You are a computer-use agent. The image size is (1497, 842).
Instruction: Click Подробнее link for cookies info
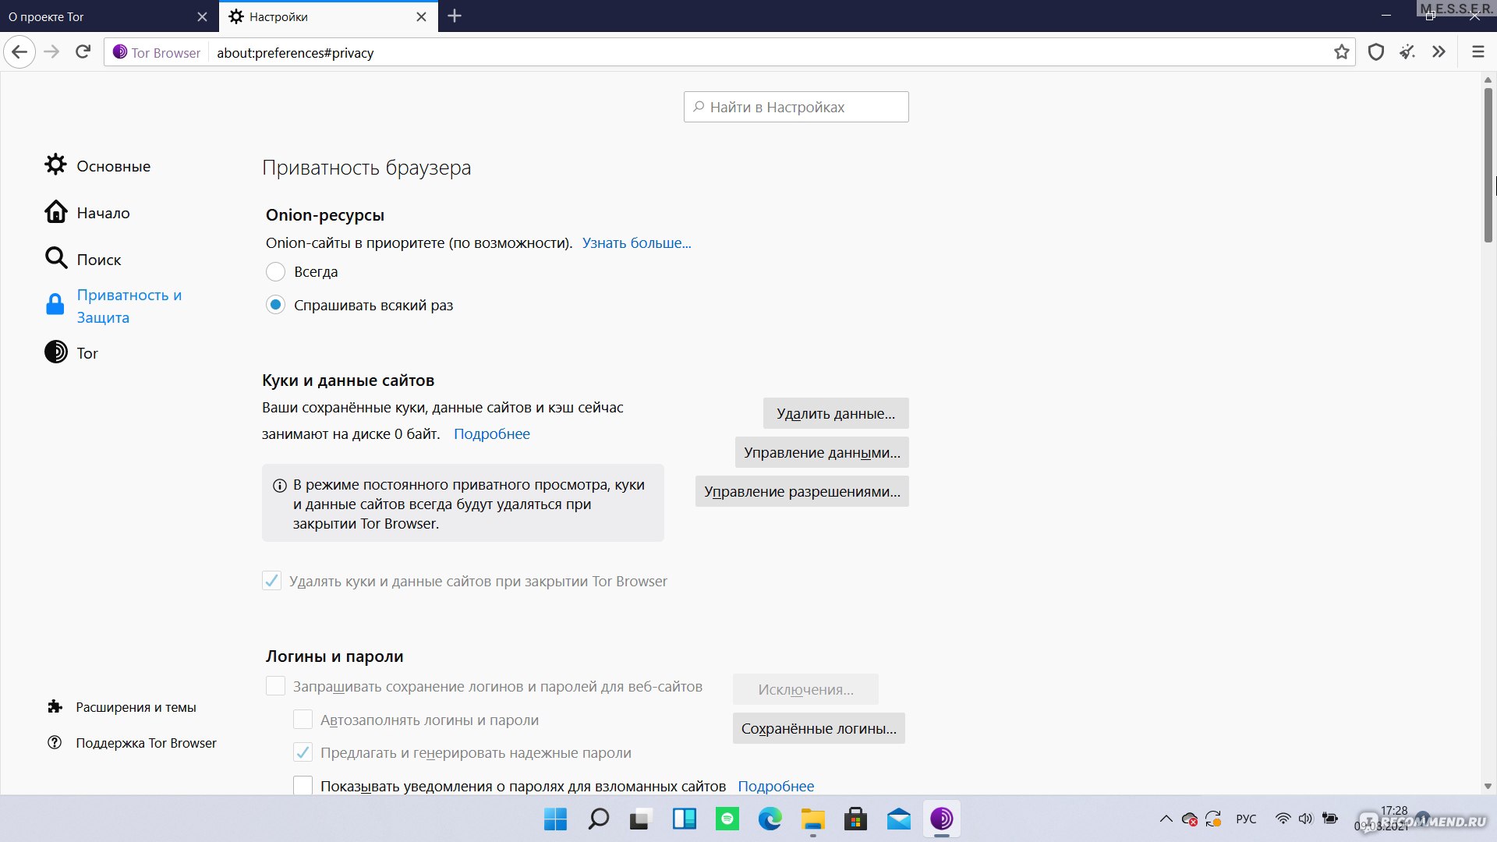(491, 433)
